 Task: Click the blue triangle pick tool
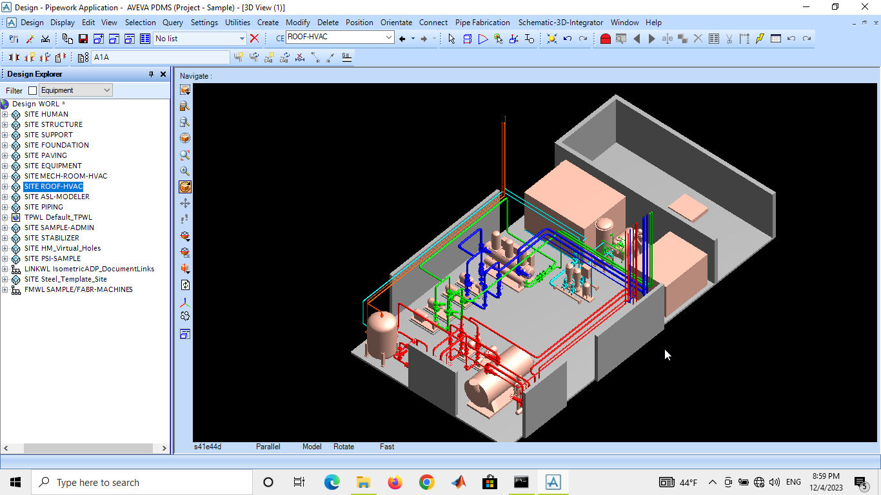click(483, 39)
